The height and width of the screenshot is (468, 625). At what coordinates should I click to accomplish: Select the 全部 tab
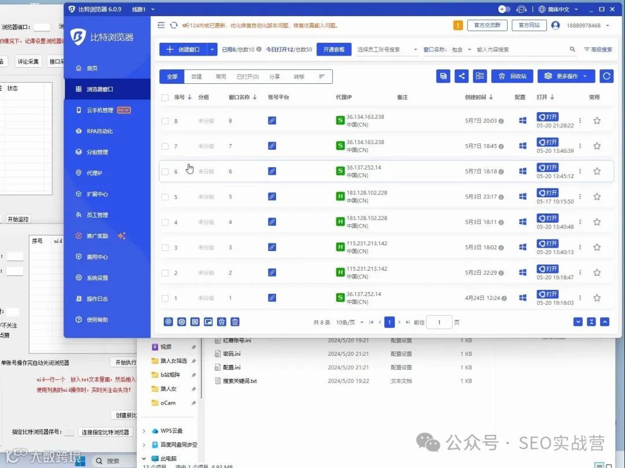[172, 76]
